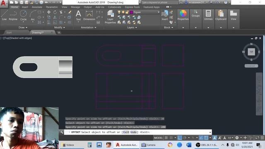Expand the Modify panel

[60, 27]
